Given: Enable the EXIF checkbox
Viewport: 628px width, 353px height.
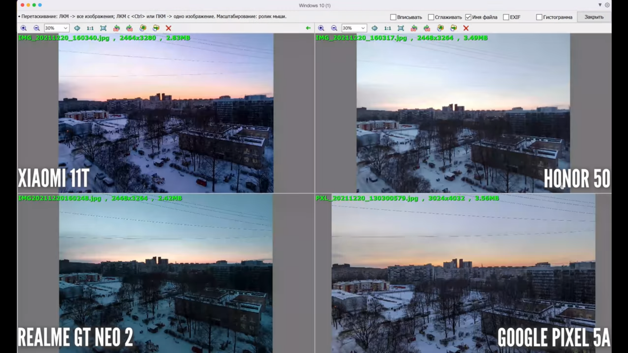Looking at the screenshot, I should [506, 17].
